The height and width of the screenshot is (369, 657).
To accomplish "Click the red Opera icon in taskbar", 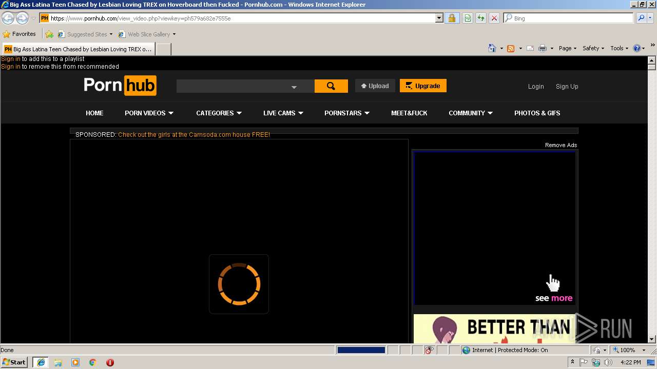I will (110, 362).
